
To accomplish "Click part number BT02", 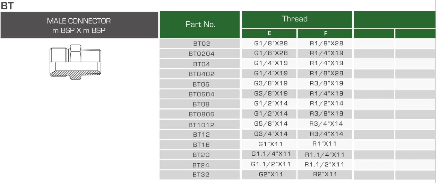I will coord(201,44).
